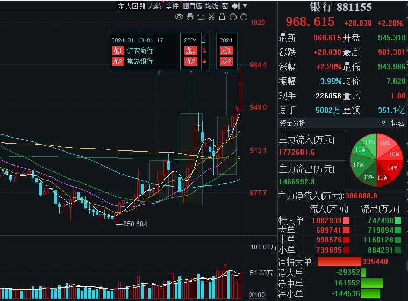Click the 15% red pie slice
Viewport: 408px width, 301px height.
[385, 143]
